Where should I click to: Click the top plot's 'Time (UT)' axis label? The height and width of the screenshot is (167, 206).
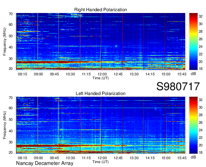[101, 78]
